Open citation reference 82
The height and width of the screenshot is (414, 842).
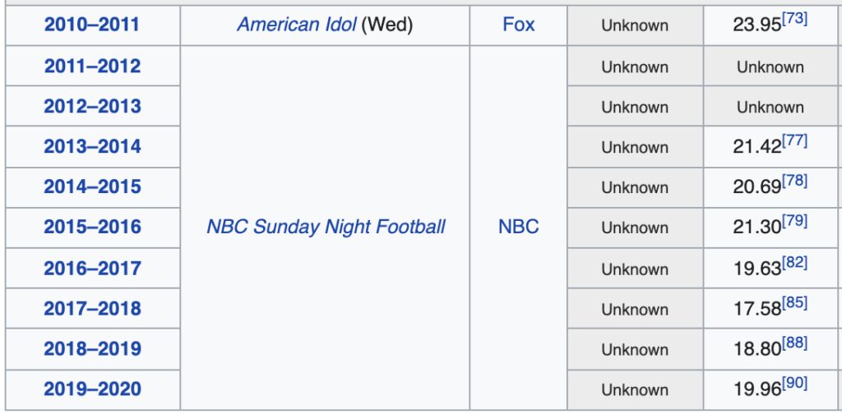pyautogui.click(x=795, y=262)
